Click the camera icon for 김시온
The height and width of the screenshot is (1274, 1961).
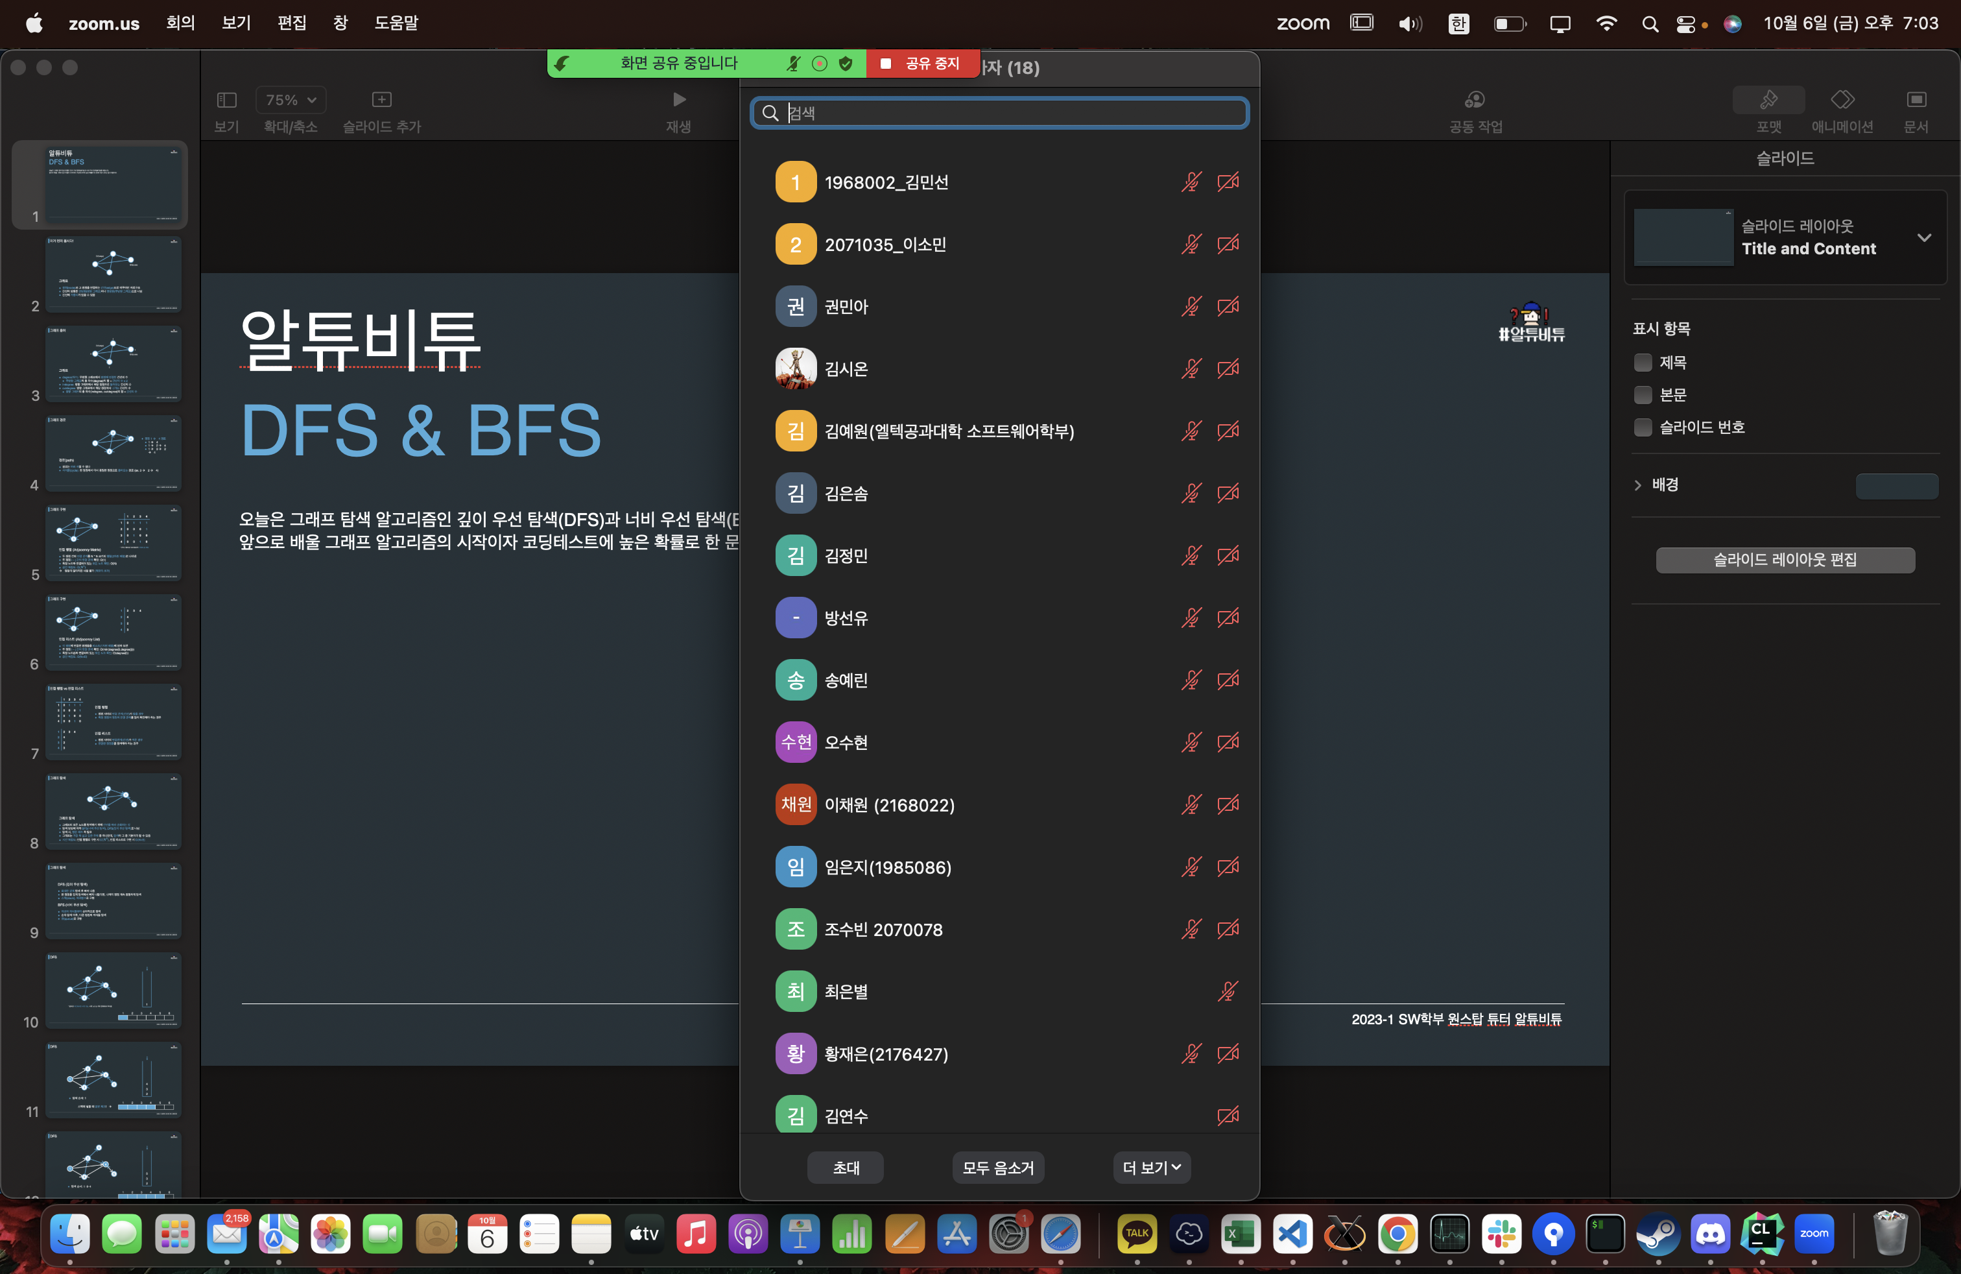1228,368
